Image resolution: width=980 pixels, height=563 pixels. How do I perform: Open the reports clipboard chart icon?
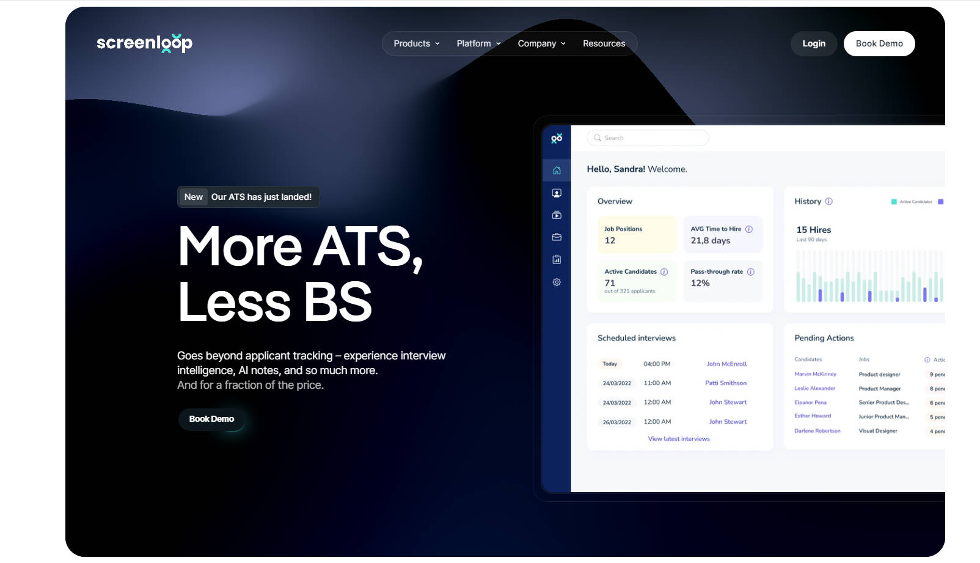pos(557,260)
